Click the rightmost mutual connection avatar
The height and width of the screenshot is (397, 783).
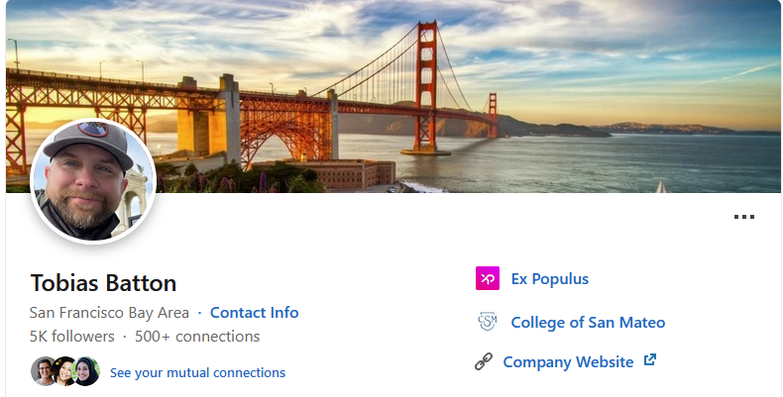coord(86,371)
